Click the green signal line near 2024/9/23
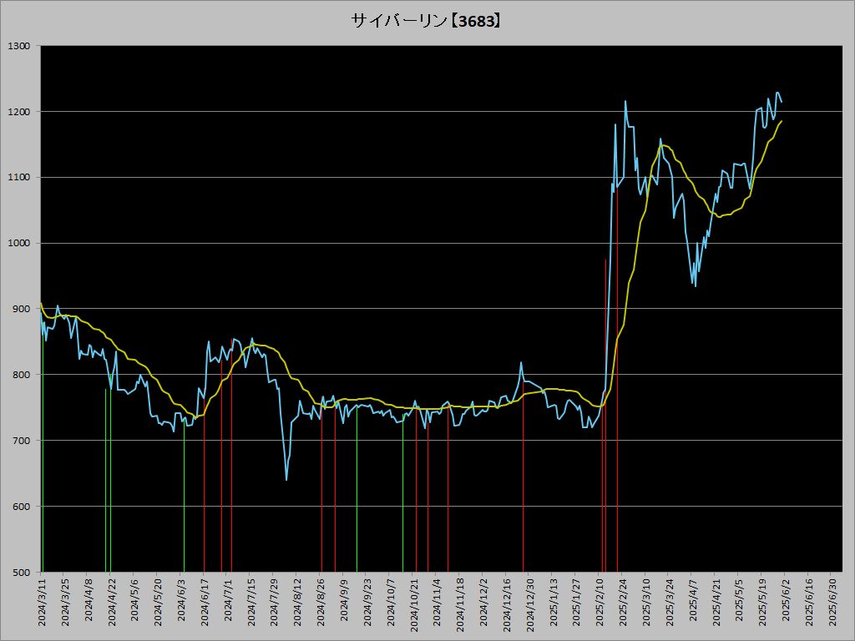The width and height of the screenshot is (855, 641). (357, 489)
